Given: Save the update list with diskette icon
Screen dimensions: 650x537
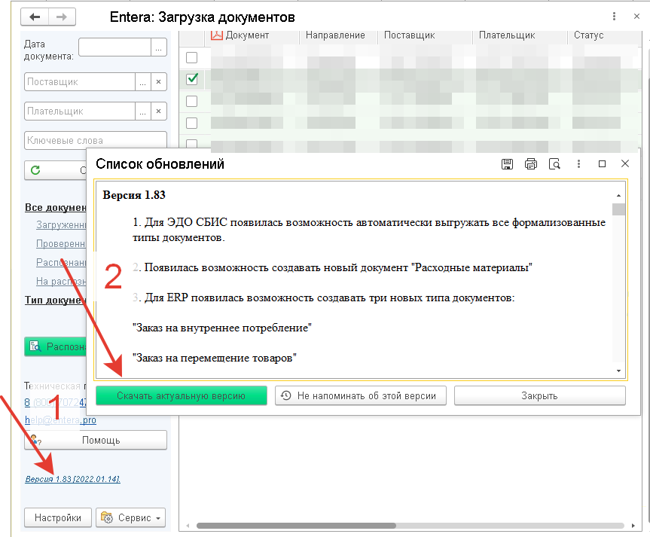Looking at the screenshot, I should click(x=507, y=164).
